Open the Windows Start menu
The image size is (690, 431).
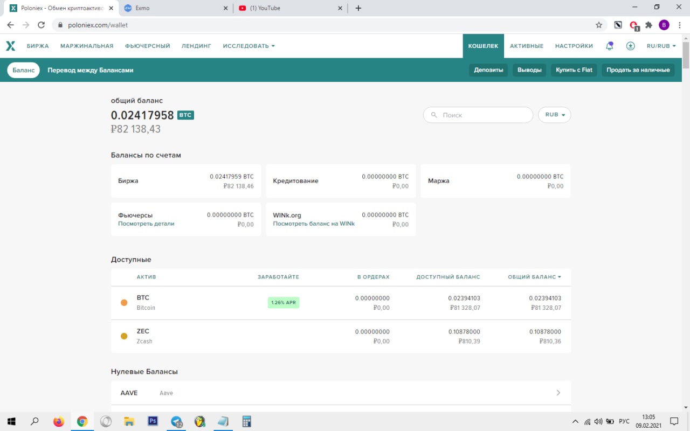(x=11, y=421)
